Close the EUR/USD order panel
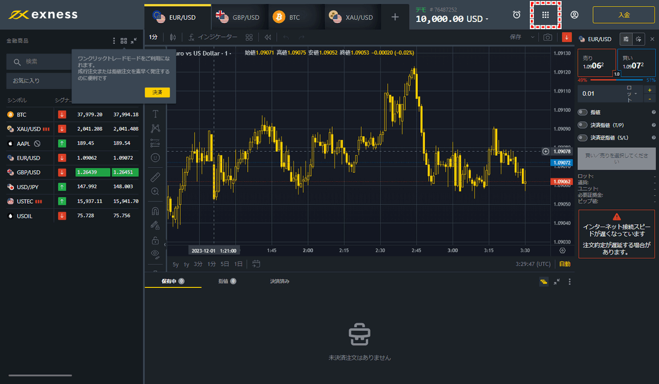This screenshot has width=659, height=384. (652, 39)
